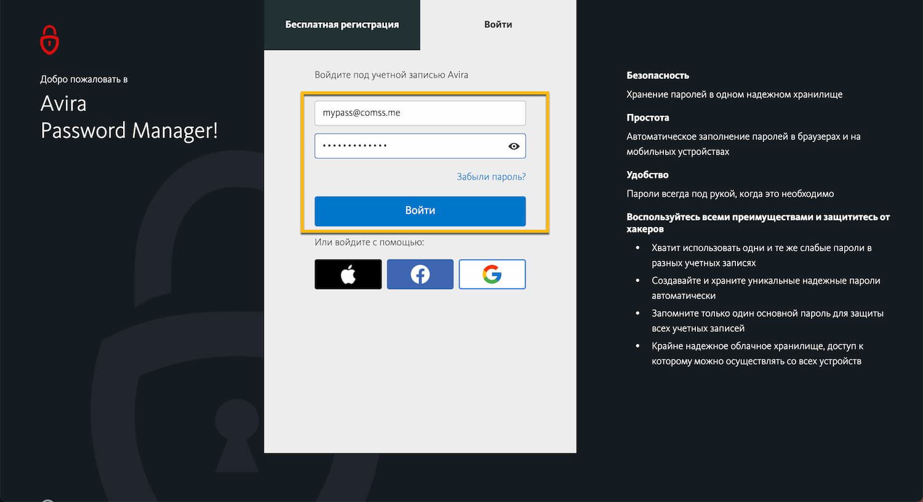The width and height of the screenshot is (923, 502).
Task: Sign in with Google icon button
Action: (x=492, y=274)
